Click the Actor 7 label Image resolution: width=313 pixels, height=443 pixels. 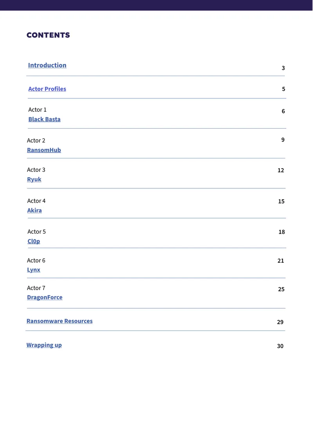click(x=36, y=288)
